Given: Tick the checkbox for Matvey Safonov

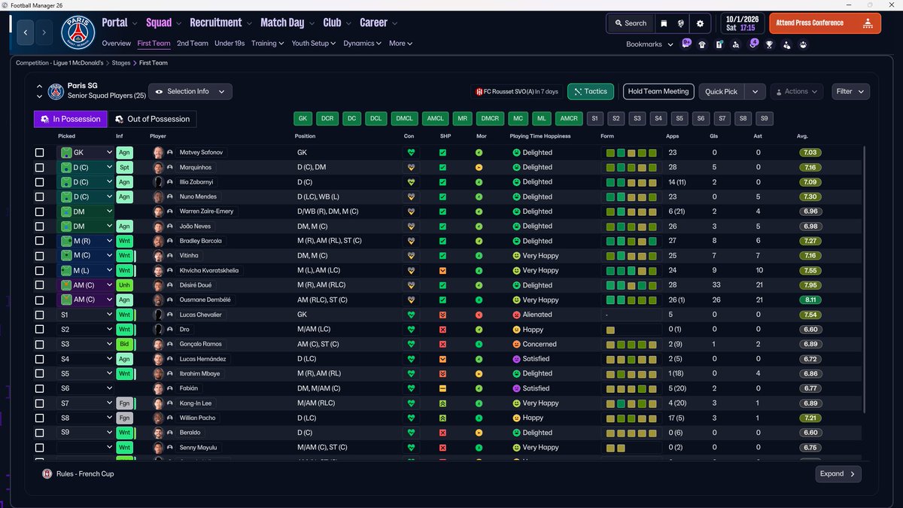Looking at the screenshot, I should (x=40, y=152).
